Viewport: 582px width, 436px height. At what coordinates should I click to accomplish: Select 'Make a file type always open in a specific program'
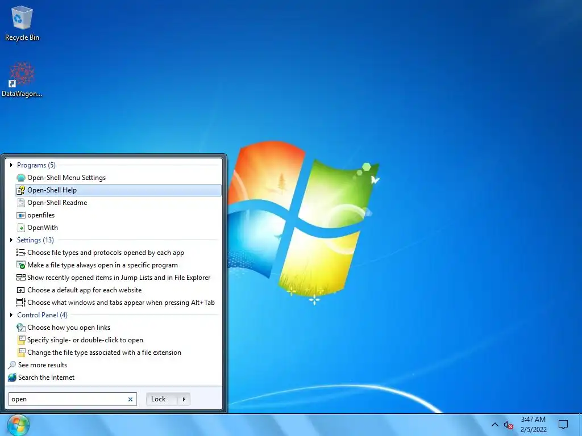pyautogui.click(x=118, y=265)
